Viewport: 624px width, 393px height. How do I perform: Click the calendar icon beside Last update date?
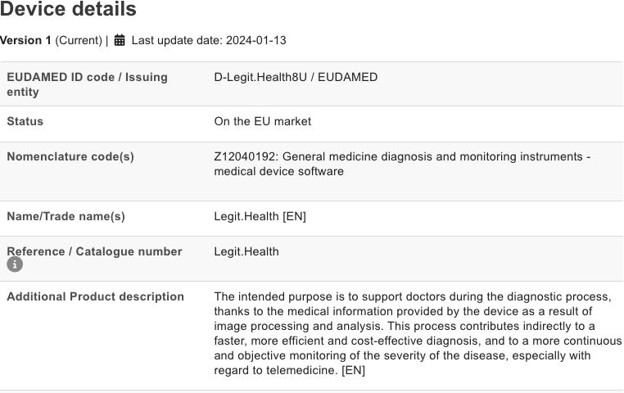coord(120,40)
